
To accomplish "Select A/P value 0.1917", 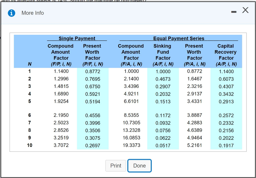I will [226, 145].
